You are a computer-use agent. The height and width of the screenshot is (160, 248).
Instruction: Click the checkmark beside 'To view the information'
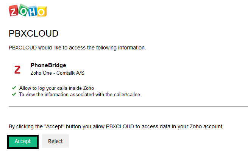click(x=14, y=94)
